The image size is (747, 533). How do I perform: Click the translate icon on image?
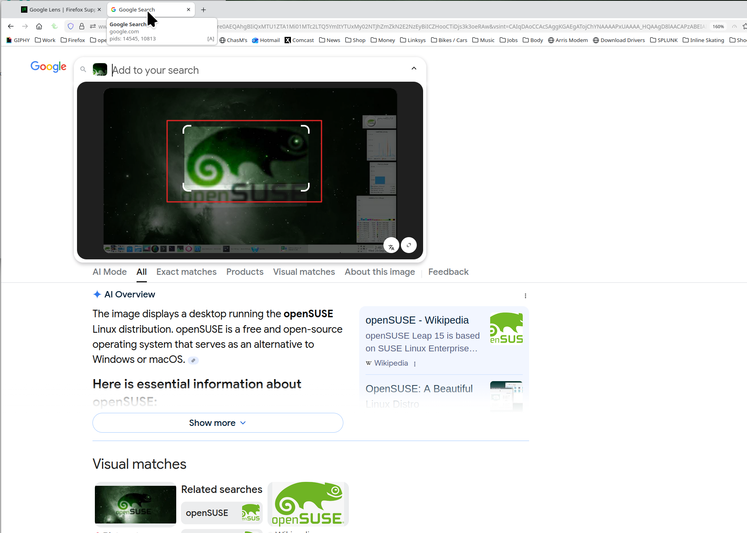[x=391, y=247]
